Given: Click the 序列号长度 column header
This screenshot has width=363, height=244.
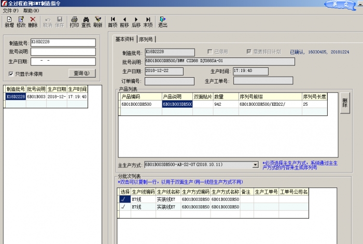Looking at the screenshot, I should [314, 96].
